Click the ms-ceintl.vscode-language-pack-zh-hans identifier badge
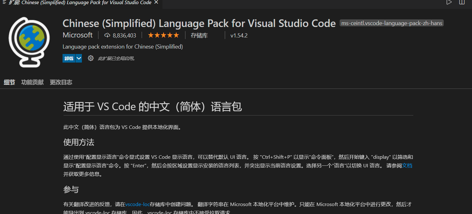 point(391,23)
